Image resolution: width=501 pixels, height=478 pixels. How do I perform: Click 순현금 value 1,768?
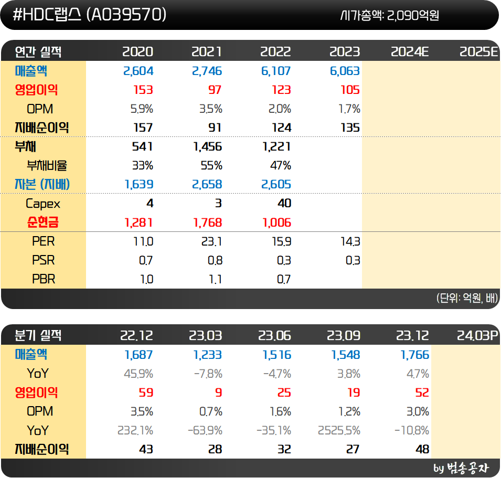[208, 222]
